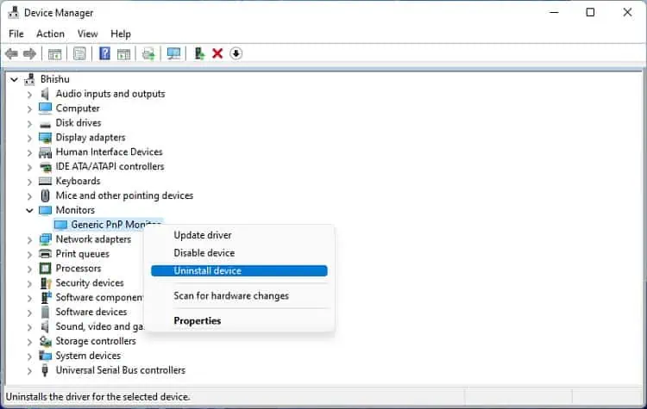Click Scan for hardware changes monitor toolbar icon
Image resolution: width=647 pixels, height=409 pixels.
pos(173,53)
